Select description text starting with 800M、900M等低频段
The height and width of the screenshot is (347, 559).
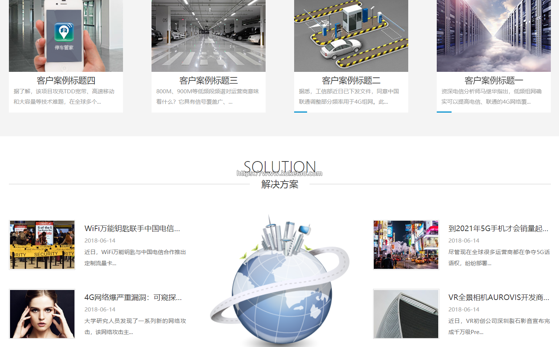tap(207, 97)
